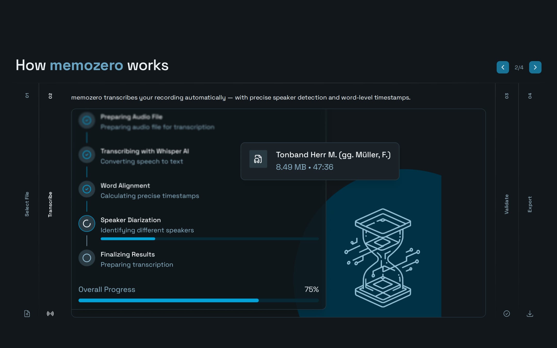This screenshot has height=348, width=557.
Task: Click the Tonband Herr M. file name
Action: click(x=333, y=155)
